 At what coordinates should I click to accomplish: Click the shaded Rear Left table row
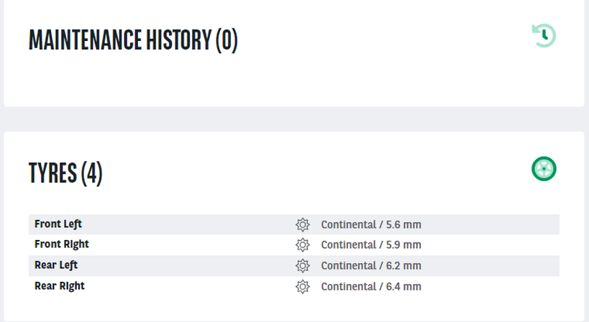tap(294, 266)
